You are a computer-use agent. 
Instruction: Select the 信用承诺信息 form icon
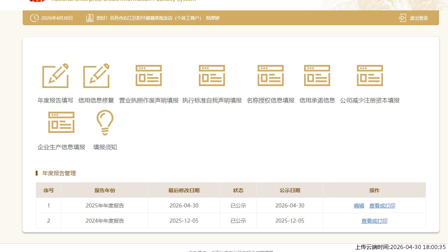317,76
